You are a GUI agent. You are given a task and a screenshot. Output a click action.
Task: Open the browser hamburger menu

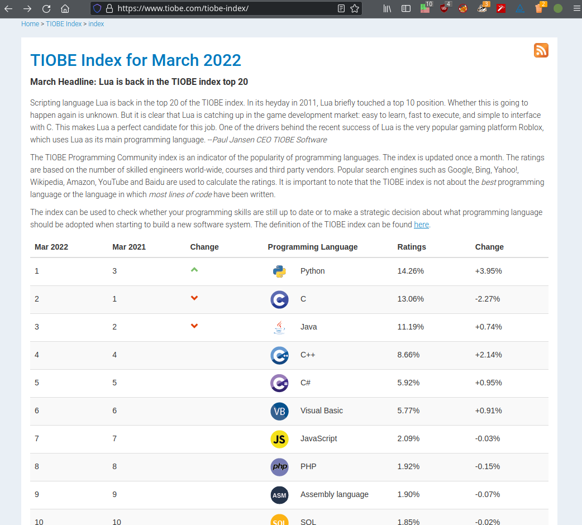click(576, 8)
